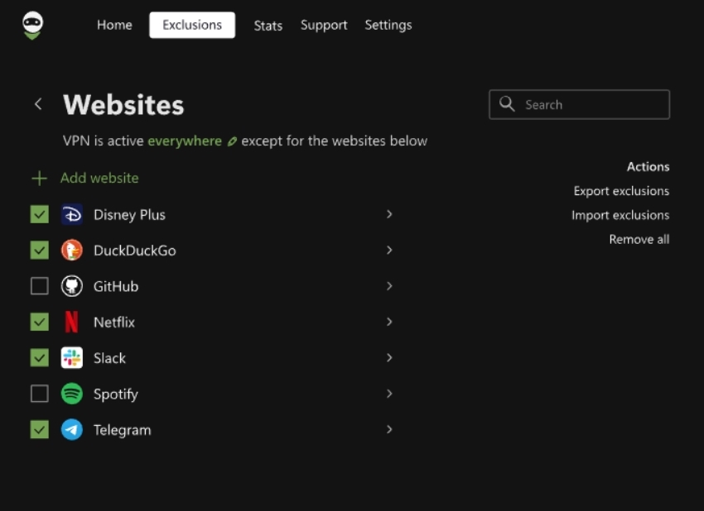This screenshot has width=704, height=511.
Task: Open the Settings tab
Action: [388, 25]
